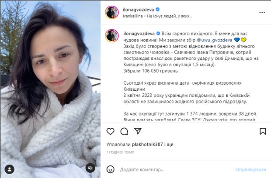The height and width of the screenshot is (178, 271).
Task: Open the three-dot more options menu
Action: pyautogui.click(x=262, y=12)
